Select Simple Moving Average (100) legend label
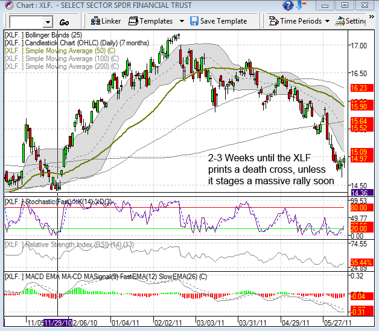Viewport: 379px width, 331px height. point(62,59)
